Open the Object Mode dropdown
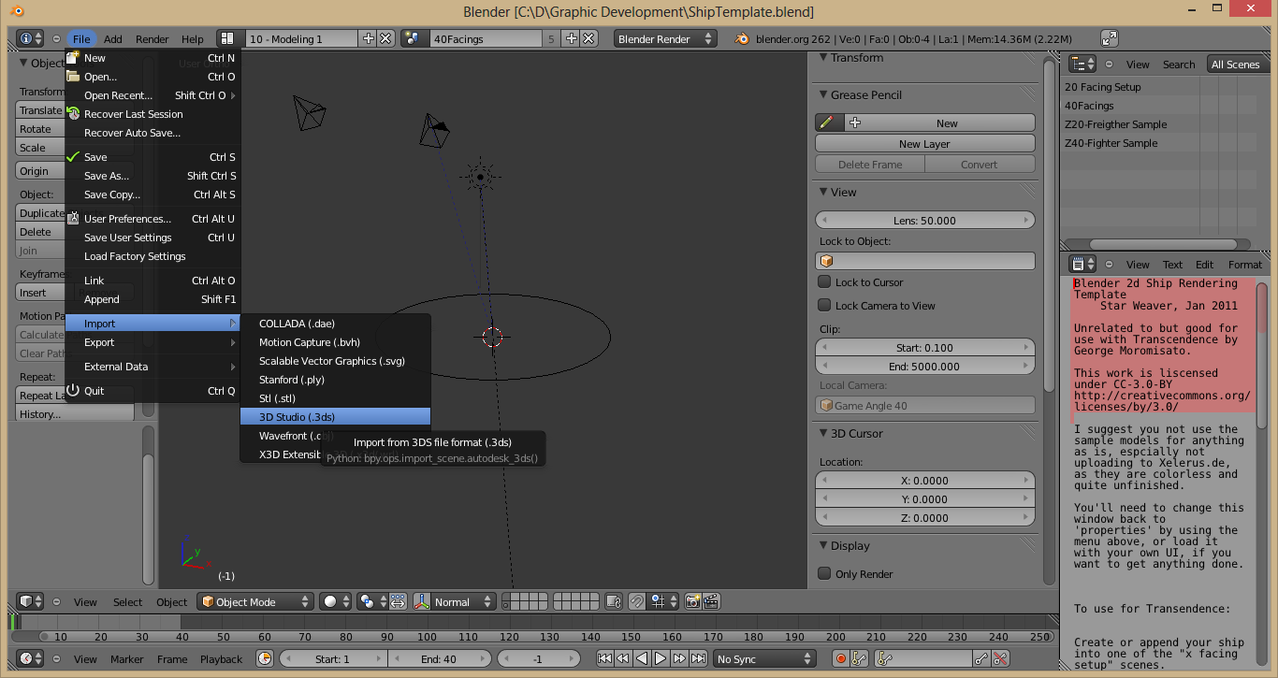The height and width of the screenshot is (678, 1278). (254, 602)
